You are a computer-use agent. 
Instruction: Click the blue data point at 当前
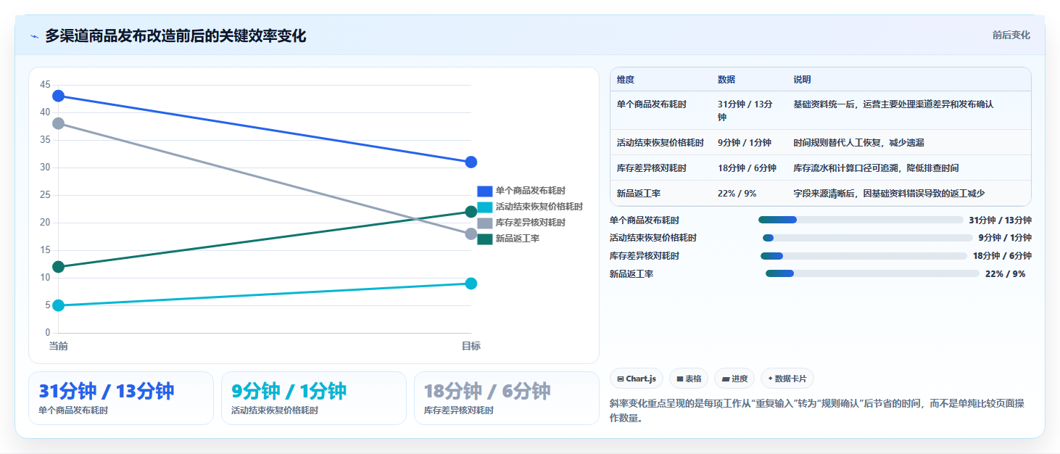(59, 96)
